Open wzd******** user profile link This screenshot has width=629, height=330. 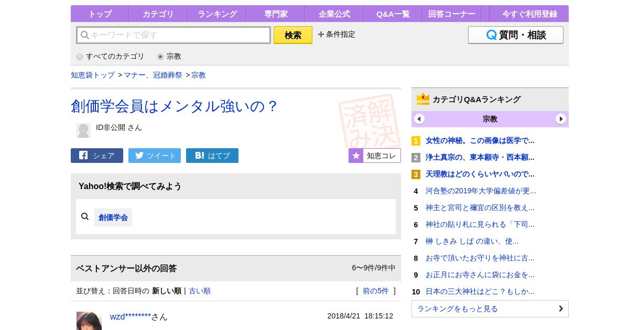131,316
